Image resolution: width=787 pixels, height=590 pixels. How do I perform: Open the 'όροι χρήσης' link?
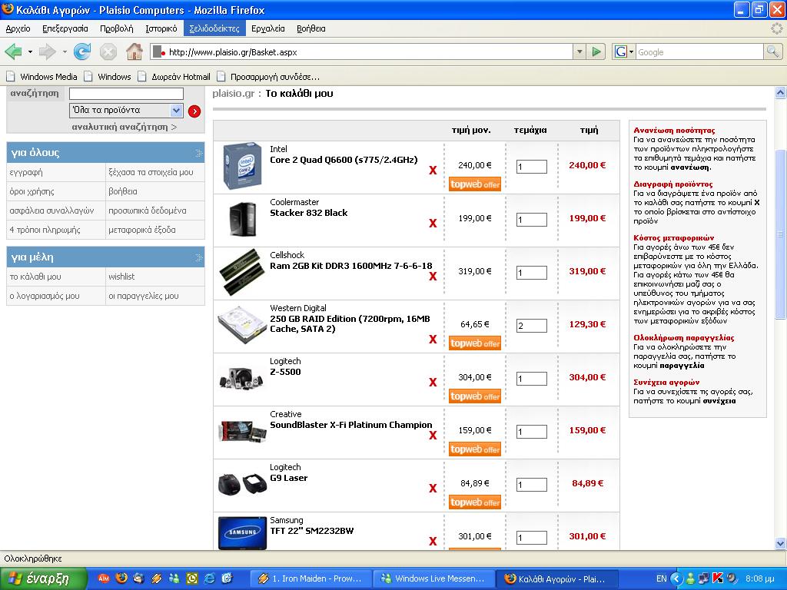point(32,191)
